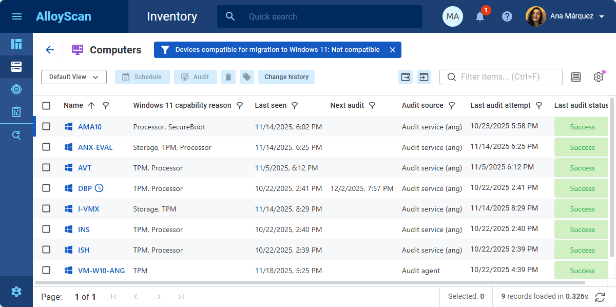Viewport: 616px width, 307px height.
Task: Go back using the left arrow icon
Action: (x=50, y=50)
